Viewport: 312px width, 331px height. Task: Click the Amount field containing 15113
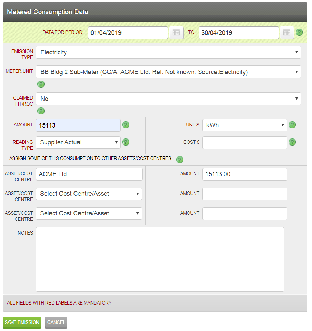click(78, 125)
